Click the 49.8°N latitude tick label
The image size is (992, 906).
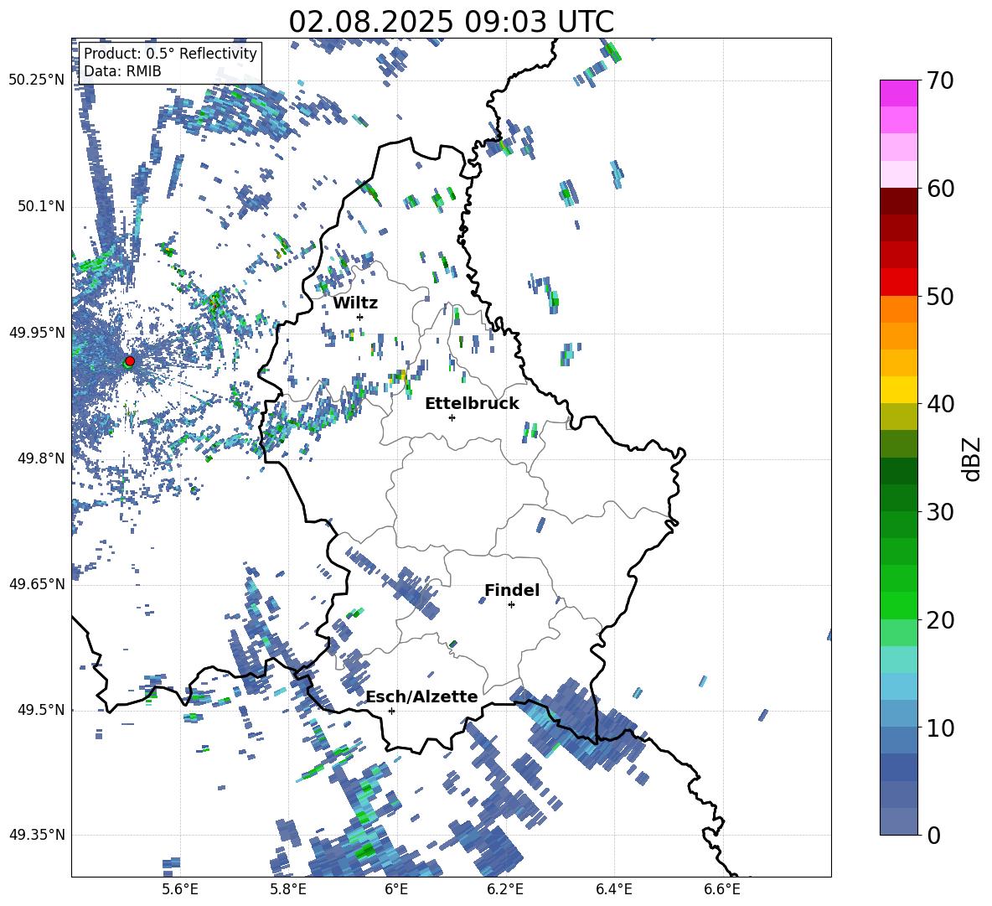40,458
